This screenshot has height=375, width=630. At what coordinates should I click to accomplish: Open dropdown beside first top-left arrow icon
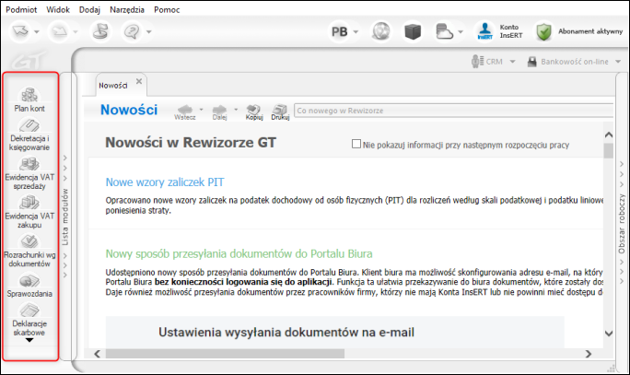(x=37, y=31)
